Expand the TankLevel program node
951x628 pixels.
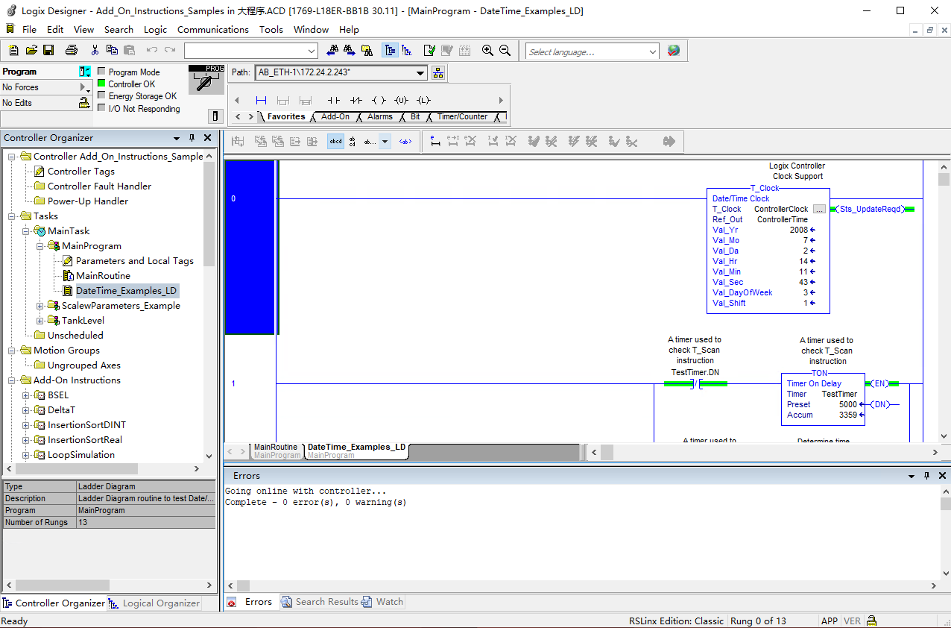point(41,321)
